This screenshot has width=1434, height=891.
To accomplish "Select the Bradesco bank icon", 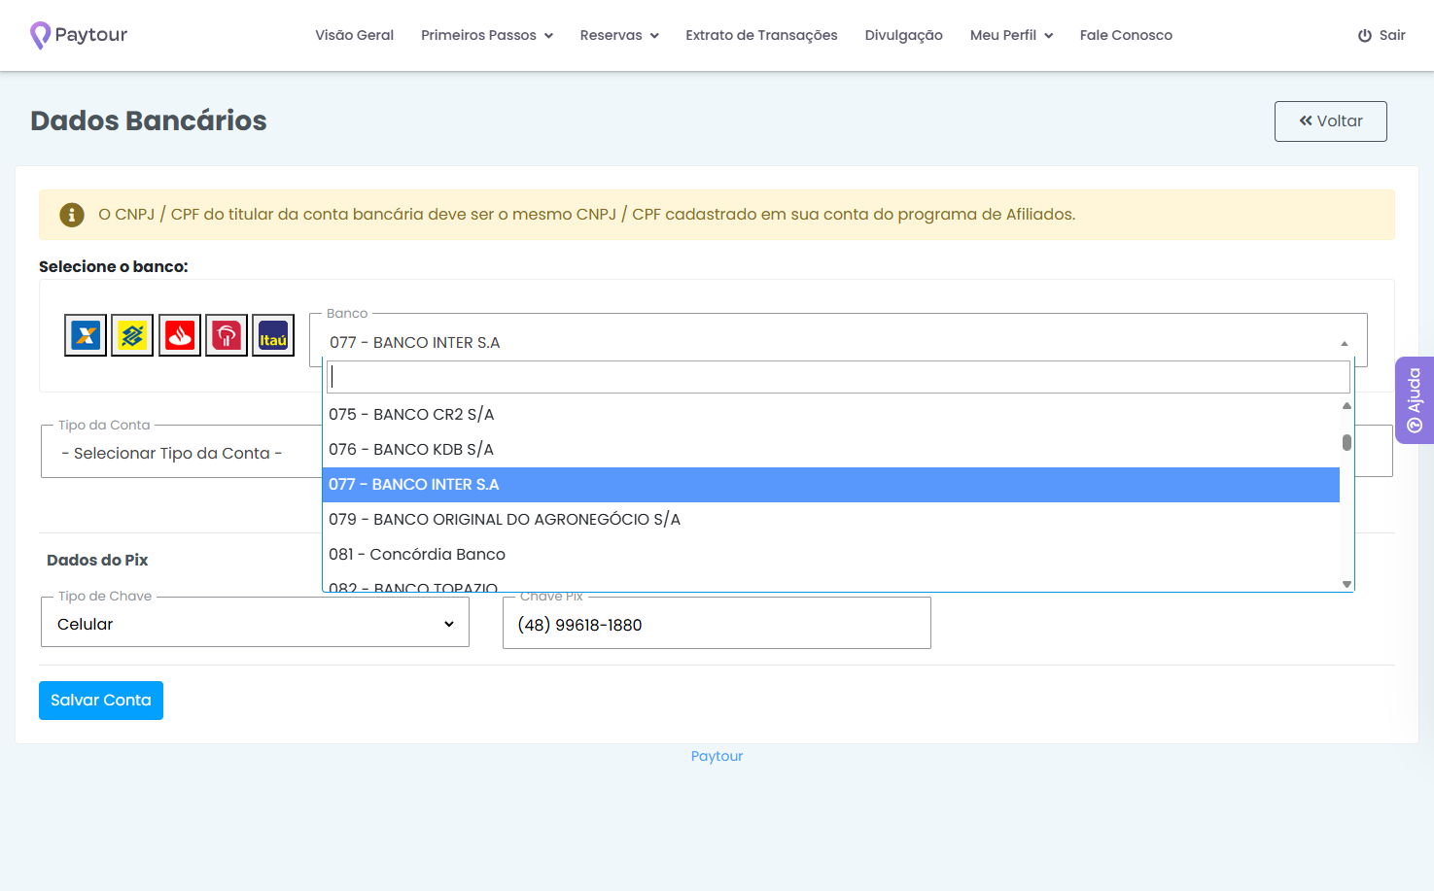I will click(x=227, y=336).
